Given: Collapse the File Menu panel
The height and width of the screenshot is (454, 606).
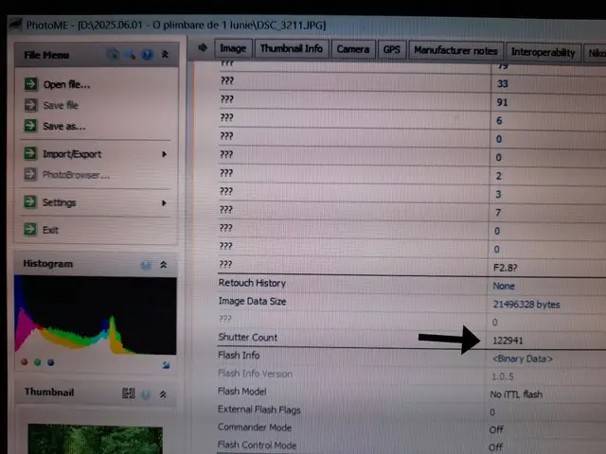Looking at the screenshot, I should point(165,55).
